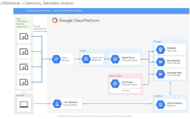Click the blue Architecture title banner
190x119 pixels.
point(101,11)
